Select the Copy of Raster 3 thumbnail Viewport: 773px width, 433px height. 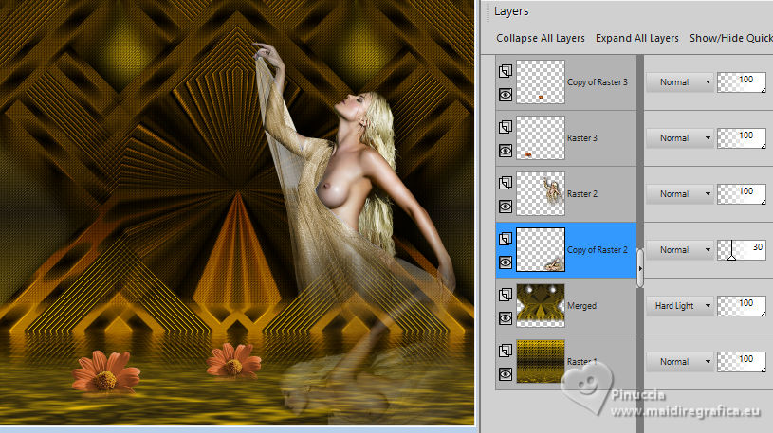coord(541,82)
